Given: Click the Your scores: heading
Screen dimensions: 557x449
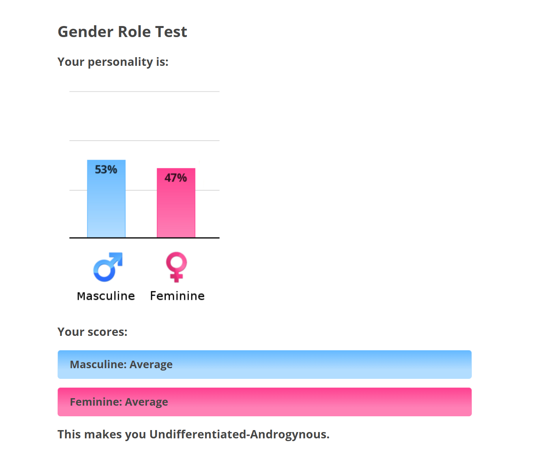Looking at the screenshot, I should tap(92, 332).
